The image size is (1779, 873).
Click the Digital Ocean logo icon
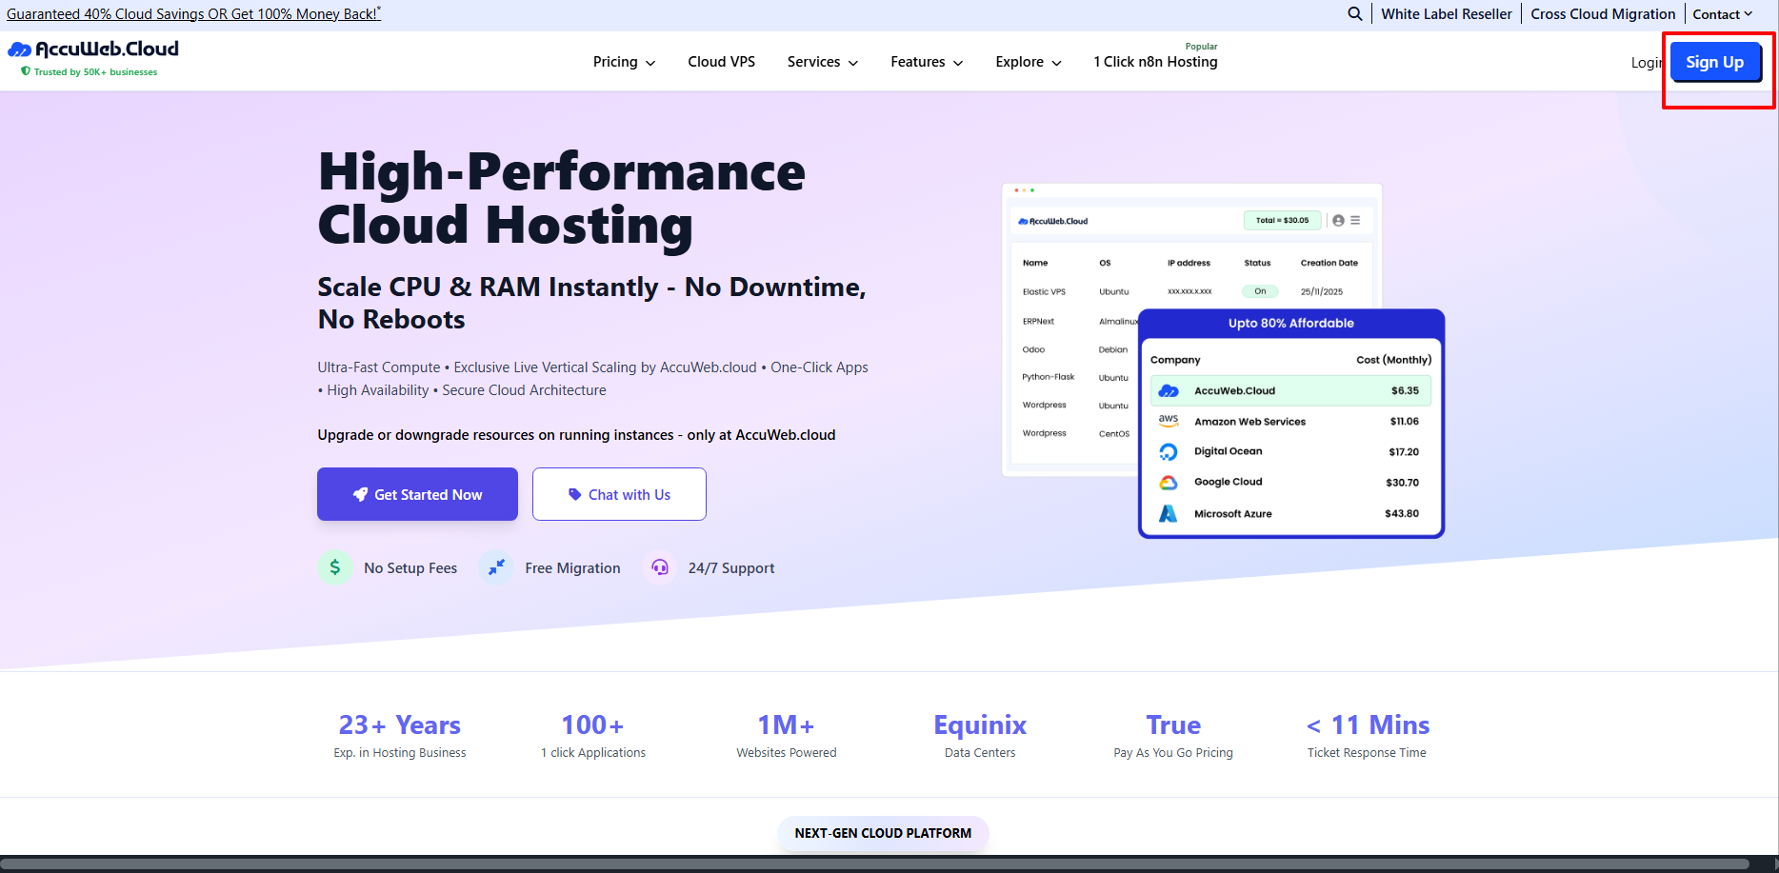click(x=1169, y=451)
